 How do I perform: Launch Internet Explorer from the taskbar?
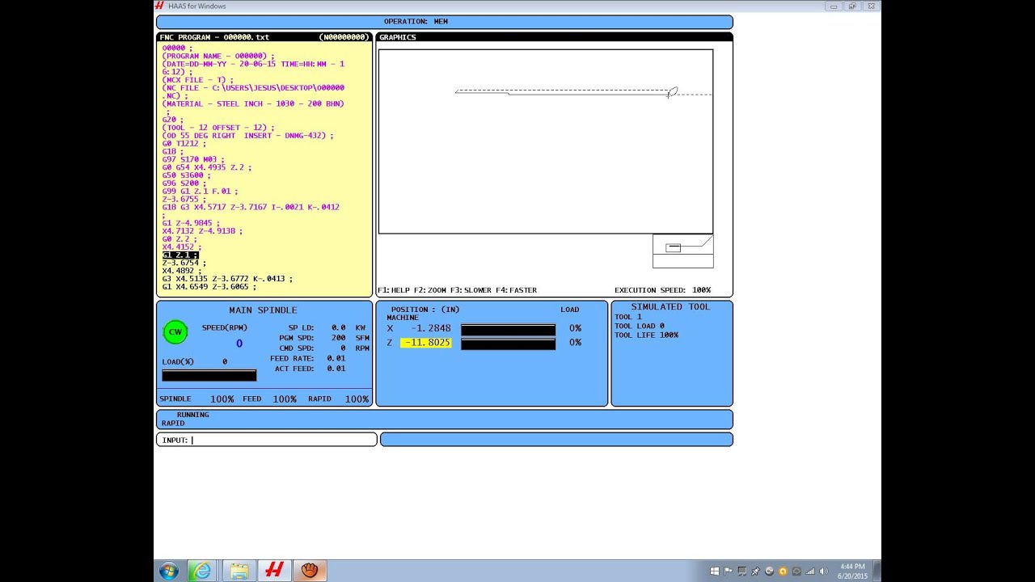tap(201, 571)
